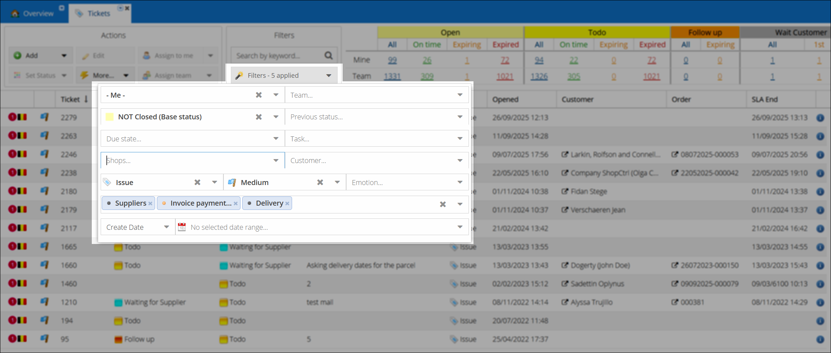The width and height of the screenshot is (831, 353).
Task: Expand the Emotion filter dropdown
Action: point(460,183)
